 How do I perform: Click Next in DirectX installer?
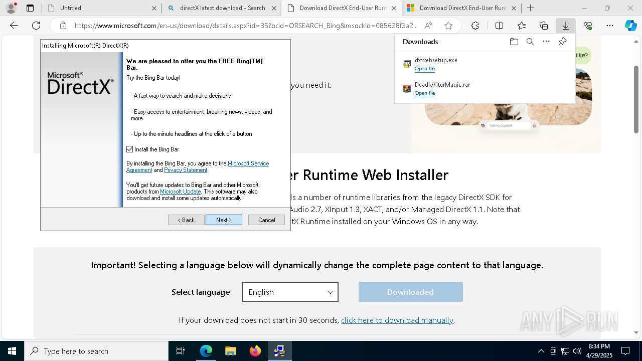(x=224, y=220)
